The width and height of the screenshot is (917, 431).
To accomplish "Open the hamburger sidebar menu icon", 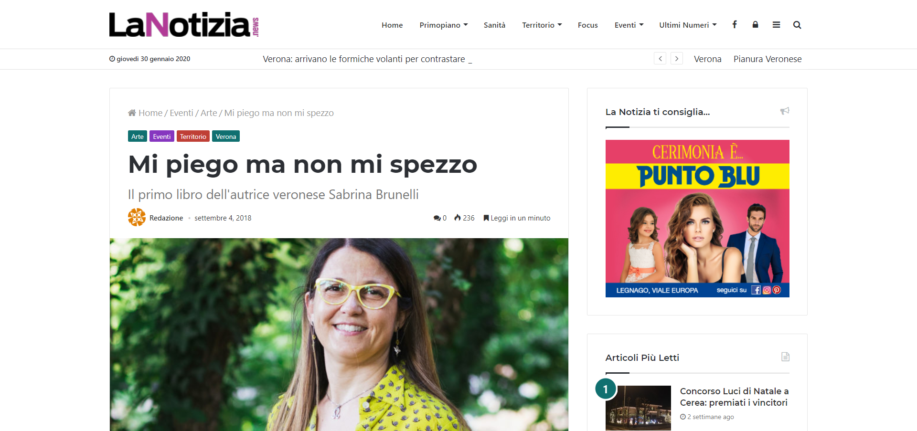I will (776, 25).
